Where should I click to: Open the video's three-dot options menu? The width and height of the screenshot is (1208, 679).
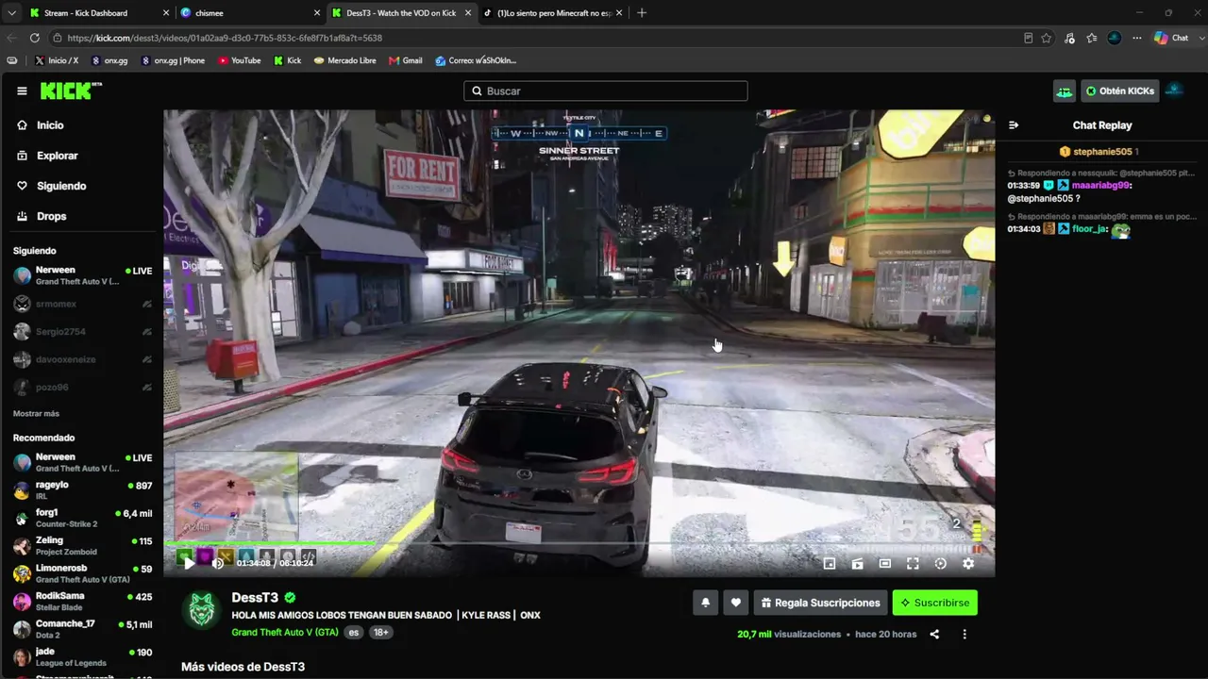click(x=964, y=634)
